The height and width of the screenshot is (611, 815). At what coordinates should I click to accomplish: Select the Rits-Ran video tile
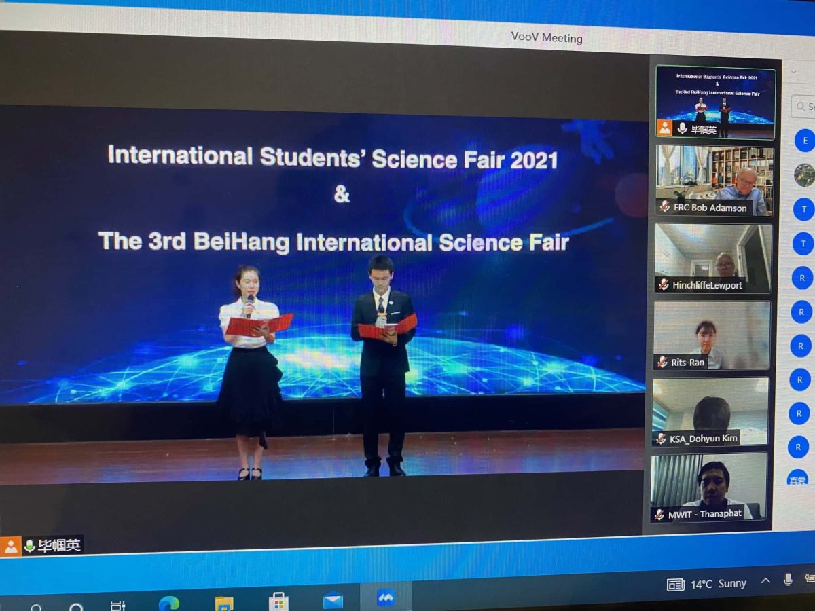pos(712,335)
